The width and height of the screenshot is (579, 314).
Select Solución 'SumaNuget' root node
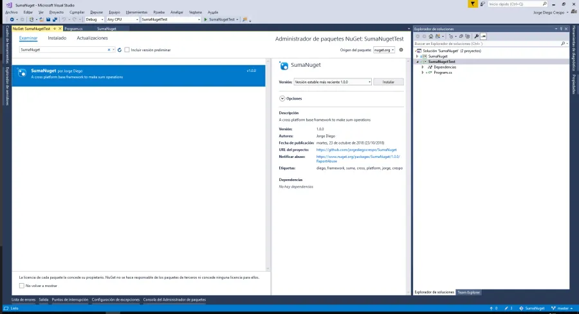[452, 51]
